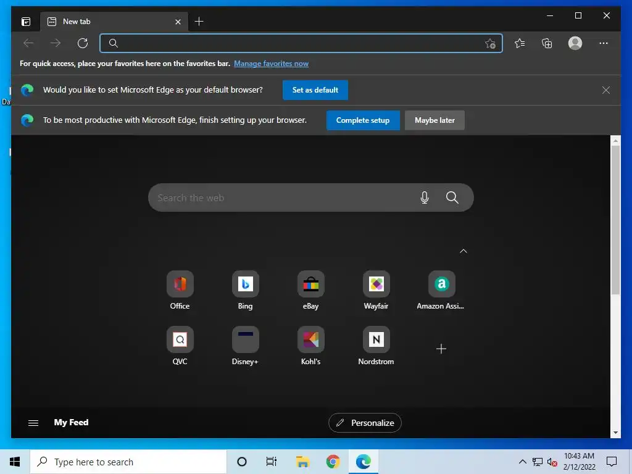Dismiss the default browser prompt

click(x=606, y=90)
